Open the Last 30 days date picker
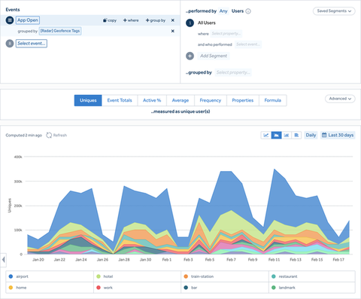 [338, 135]
